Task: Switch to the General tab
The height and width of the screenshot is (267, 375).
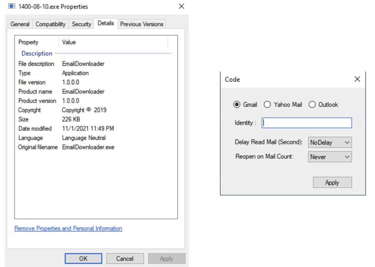Action: [20, 24]
